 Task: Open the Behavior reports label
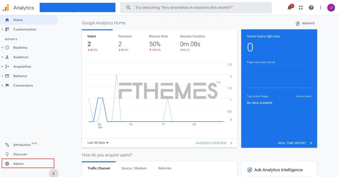point(20,76)
